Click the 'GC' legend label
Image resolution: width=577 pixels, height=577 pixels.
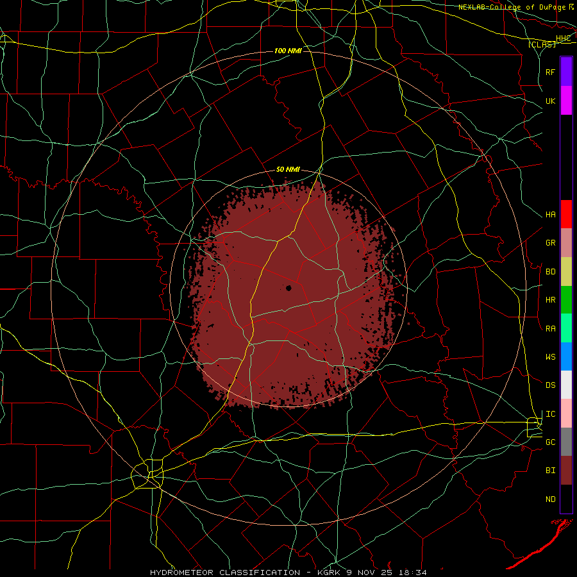click(550, 442)
